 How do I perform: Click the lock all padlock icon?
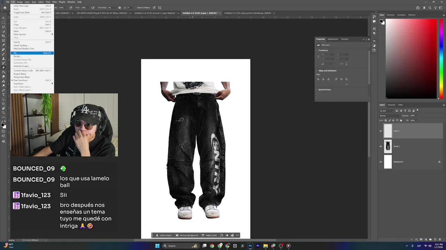click(401, 120)
